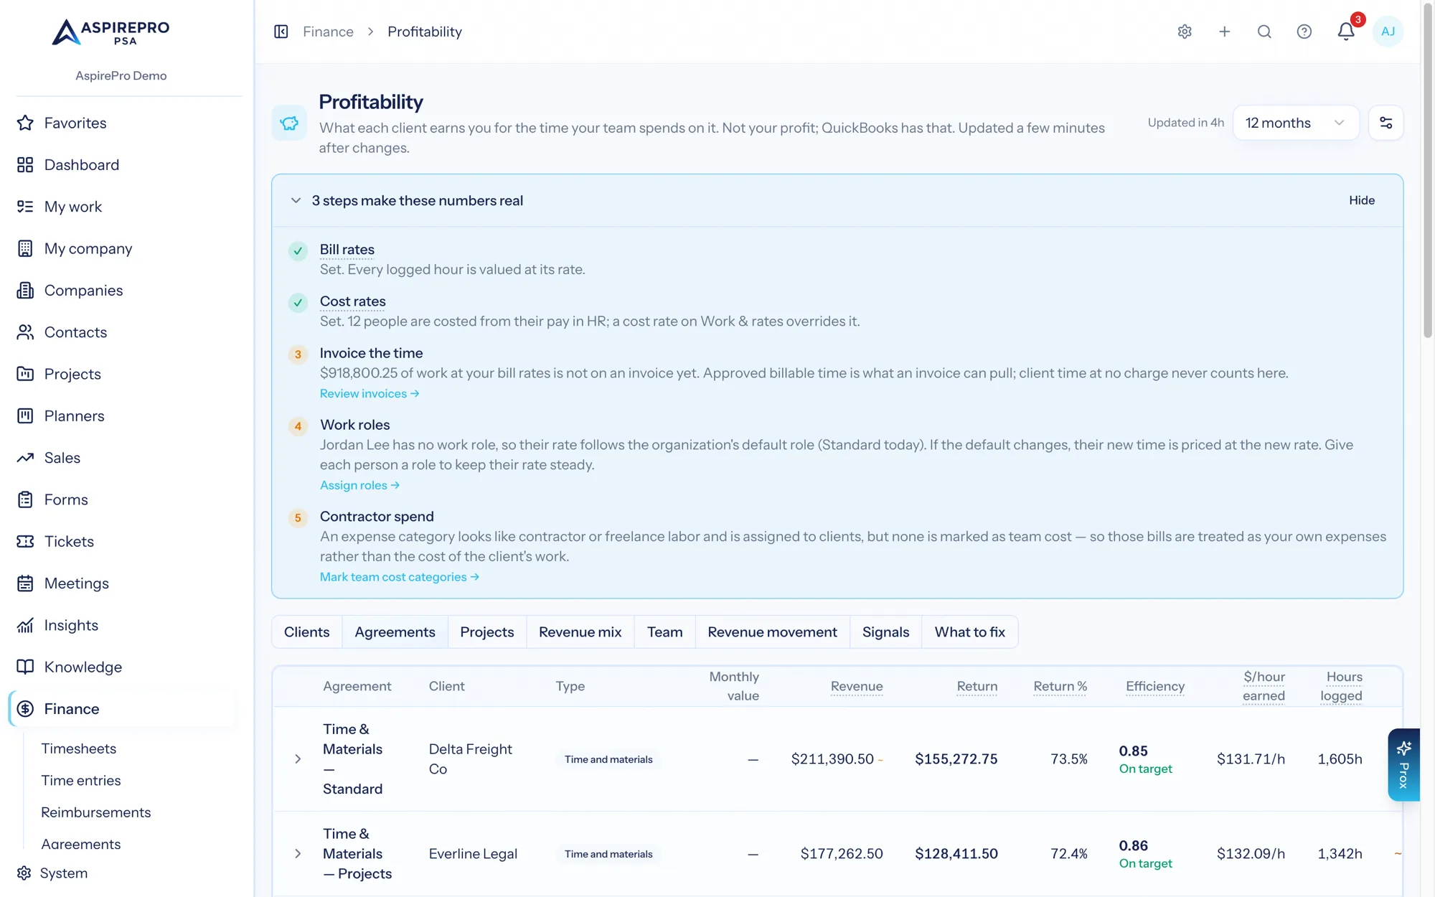The height and width of the screenshot is (897, 1435).
Task: Go to Dashboard in the sidebar
Action: tap(81, 165)
